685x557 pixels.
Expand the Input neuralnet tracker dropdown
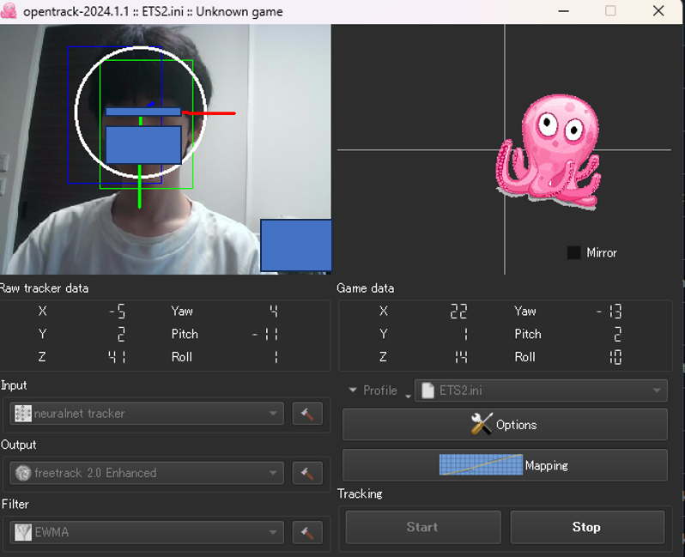click(x=274, y=414)
